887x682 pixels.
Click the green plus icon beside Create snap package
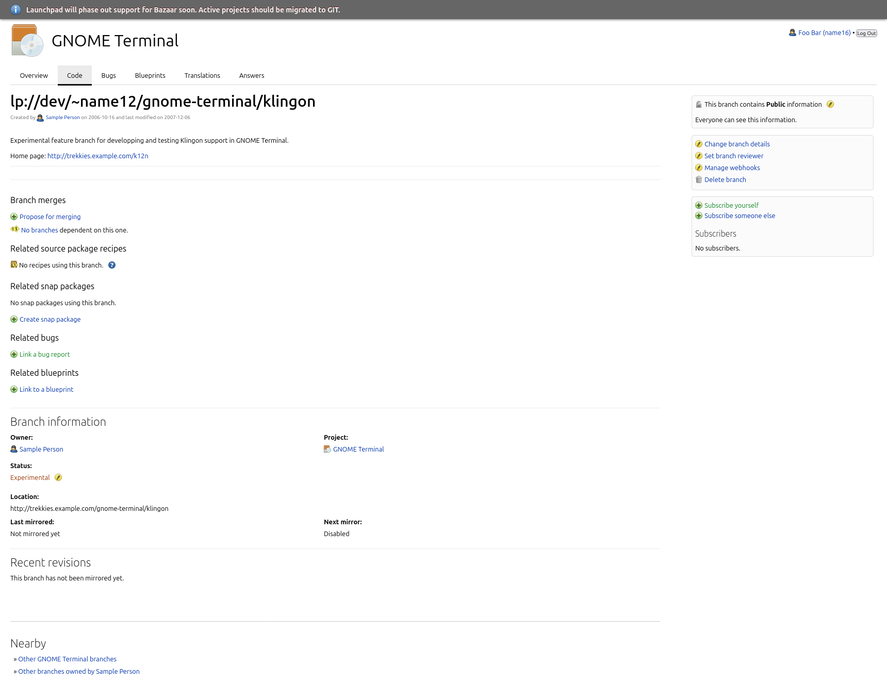click(x=14, y=320)
